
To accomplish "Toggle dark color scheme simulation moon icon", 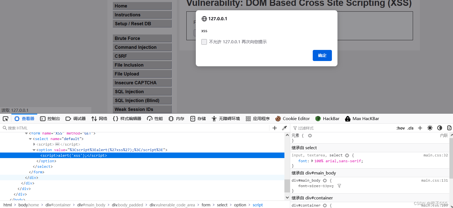I will [440, 128].
